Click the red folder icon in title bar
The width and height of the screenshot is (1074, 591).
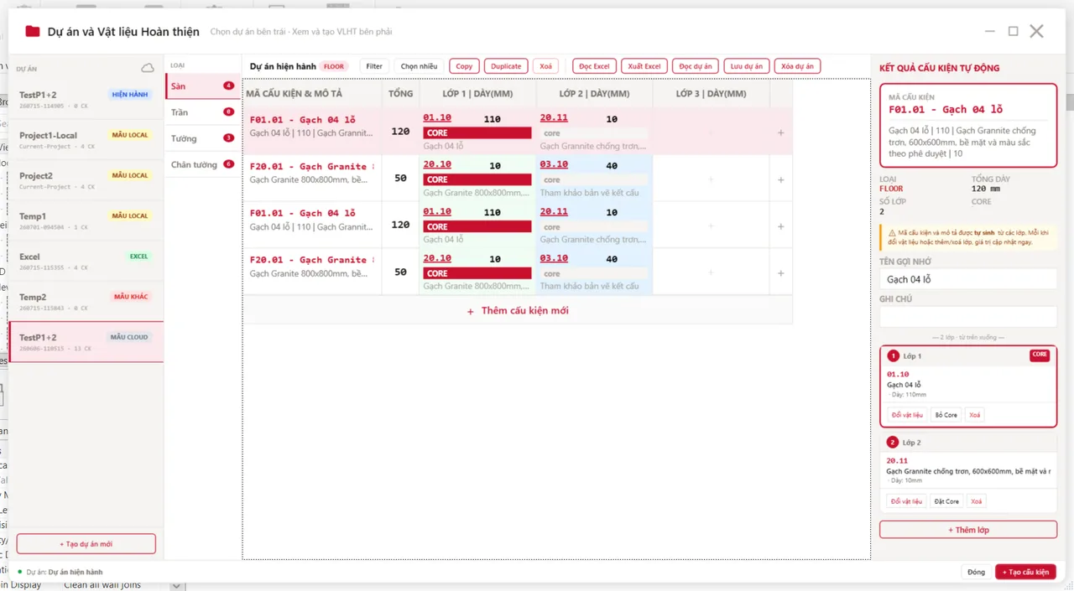(33, 32)
